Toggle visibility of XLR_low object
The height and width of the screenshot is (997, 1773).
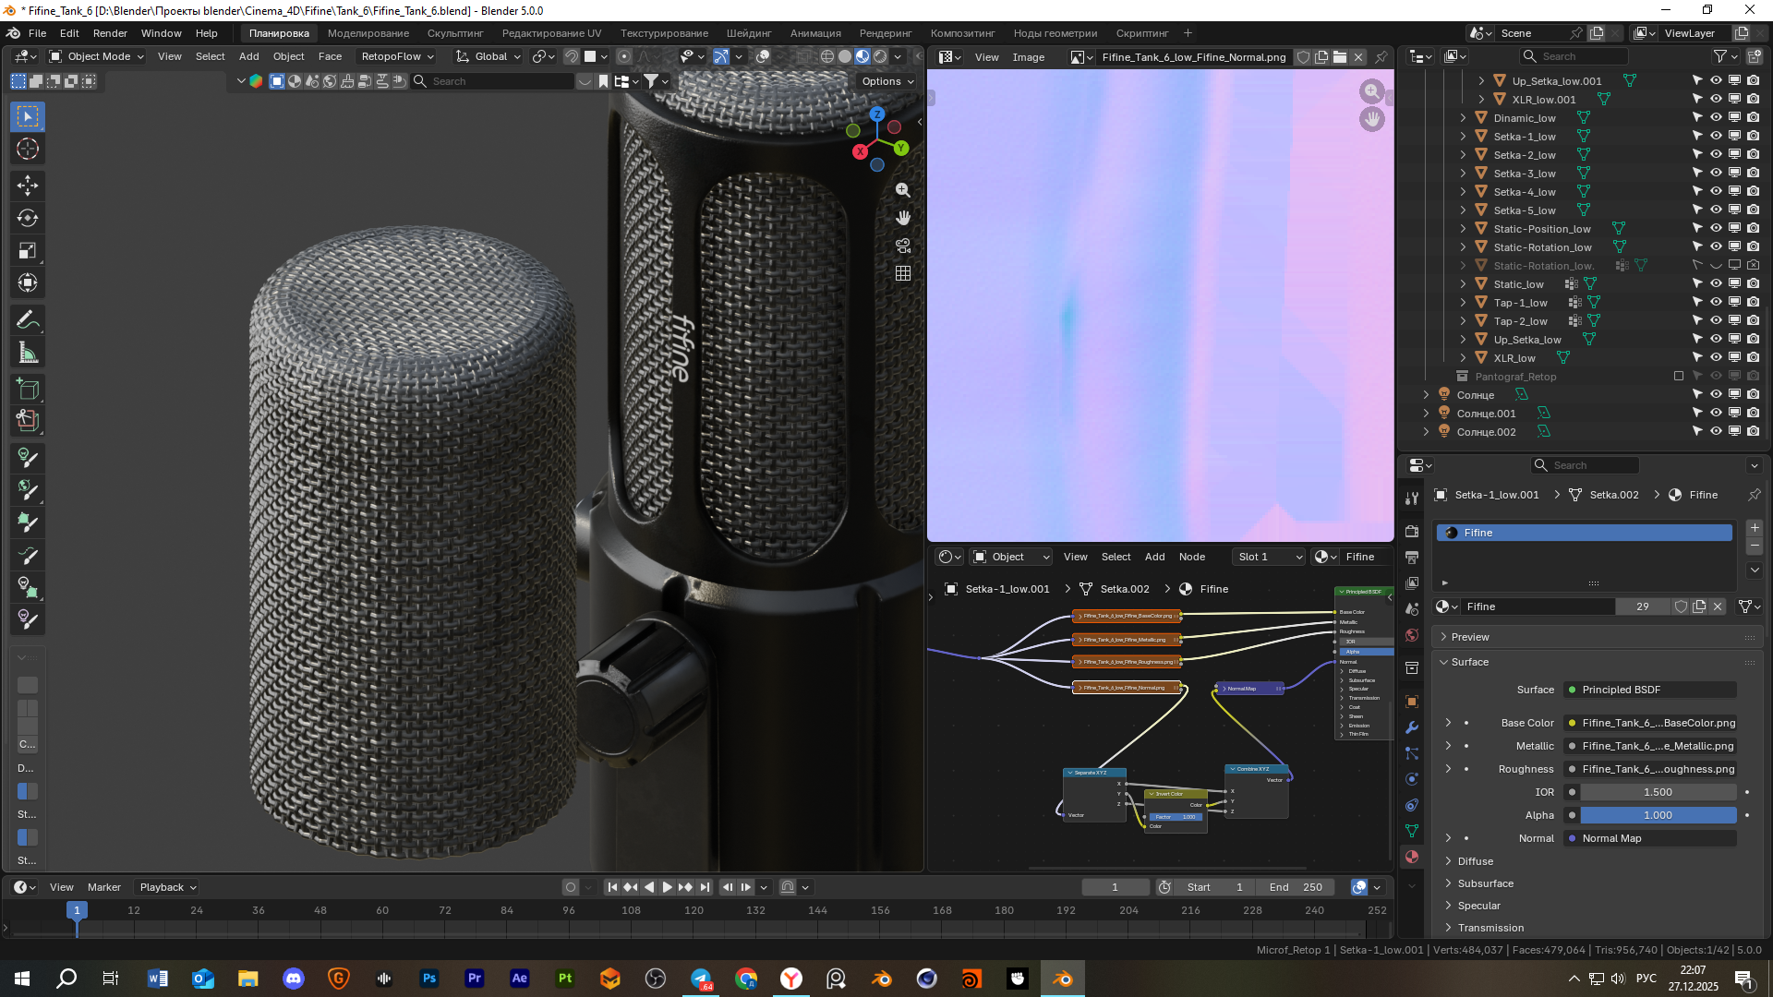tap(1716, 358)
